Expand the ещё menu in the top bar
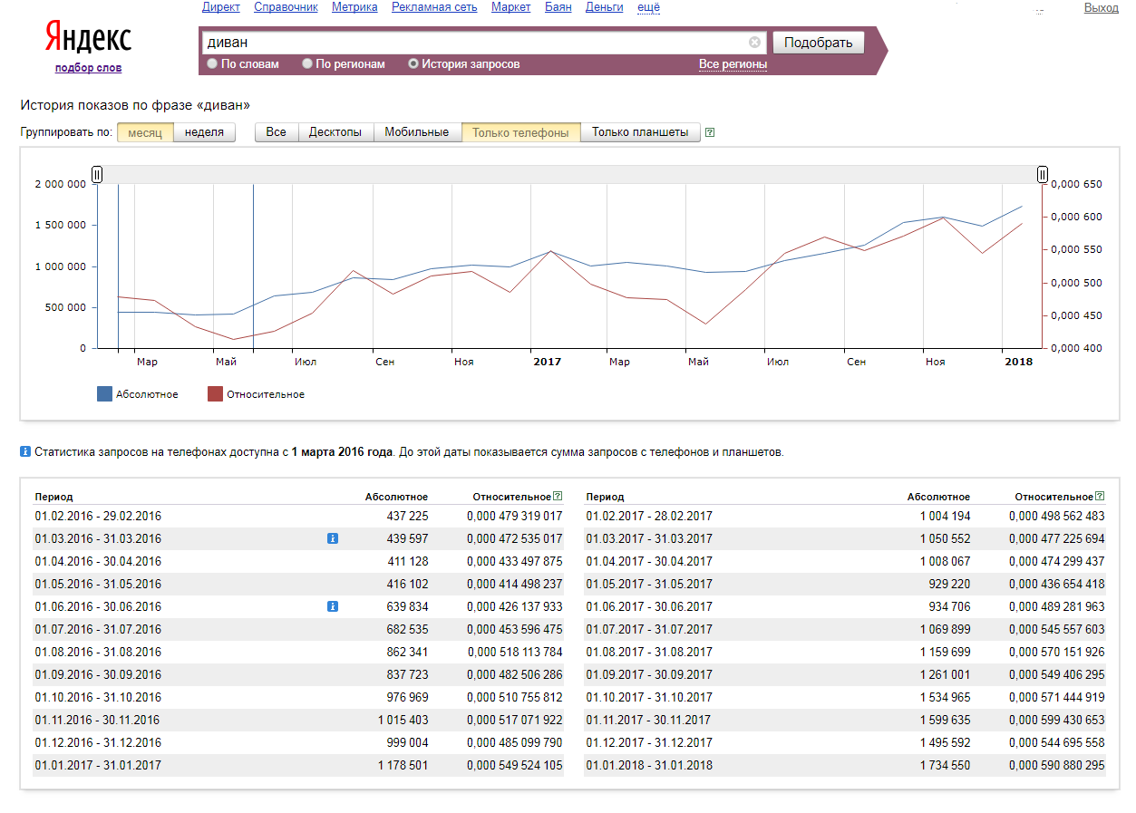The image size is (1136, 813). click(x=648, y=7)
